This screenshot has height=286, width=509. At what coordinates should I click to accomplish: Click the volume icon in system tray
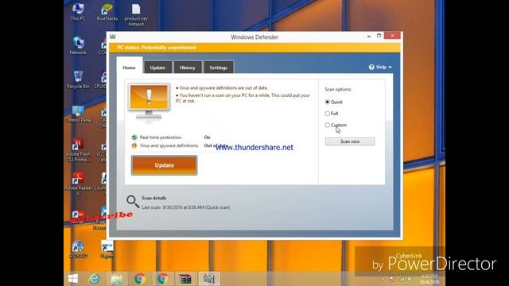pos(410,279)
